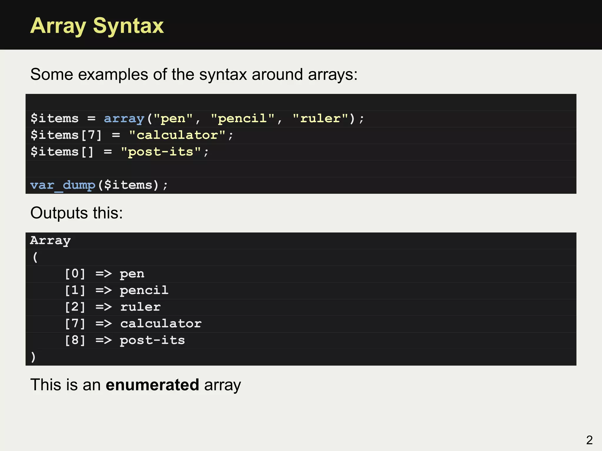Click the bold word 'enumerated'

pos(152,385)
